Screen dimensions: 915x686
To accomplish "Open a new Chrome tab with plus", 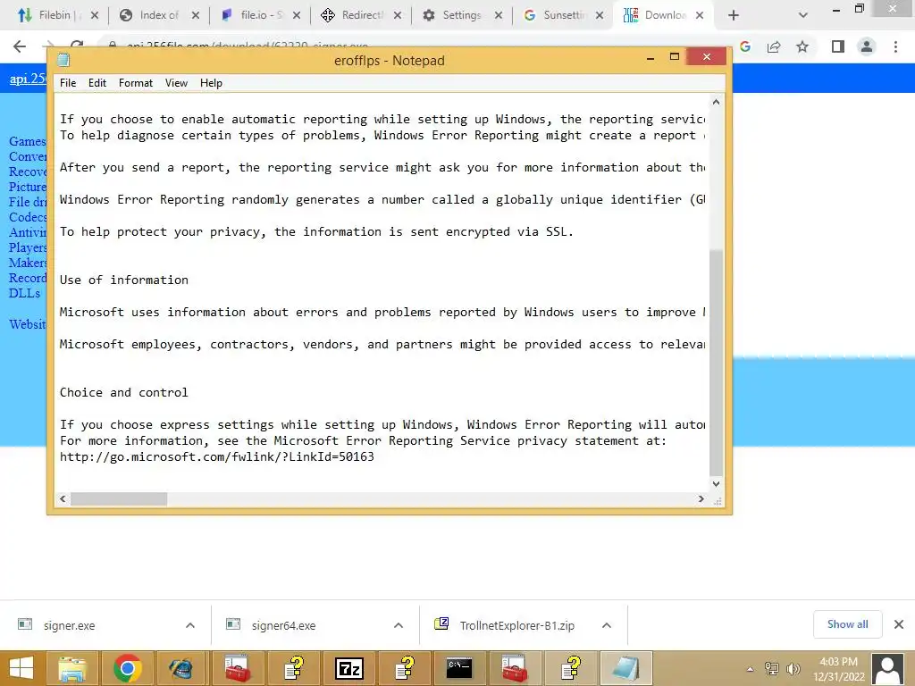I will tap(734, 15).
